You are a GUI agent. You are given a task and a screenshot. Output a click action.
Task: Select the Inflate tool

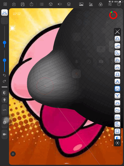[117, 74]
